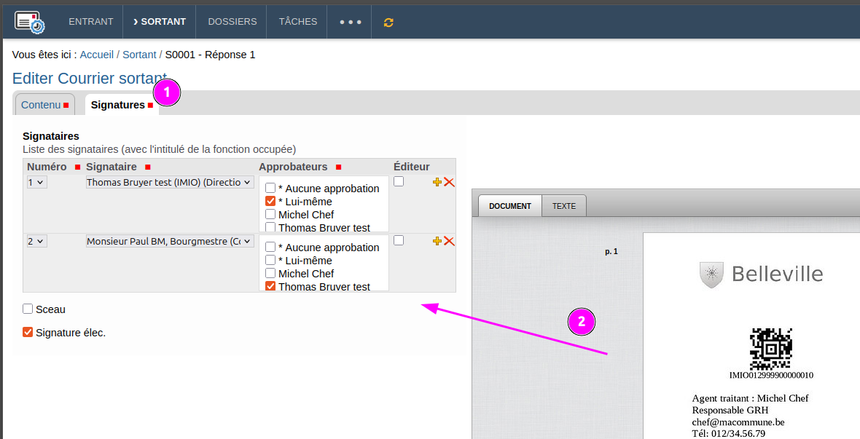The height and width of the screenshot is (439, 860).
Task: Click the QR code in document preview
Action: (770, 349)
